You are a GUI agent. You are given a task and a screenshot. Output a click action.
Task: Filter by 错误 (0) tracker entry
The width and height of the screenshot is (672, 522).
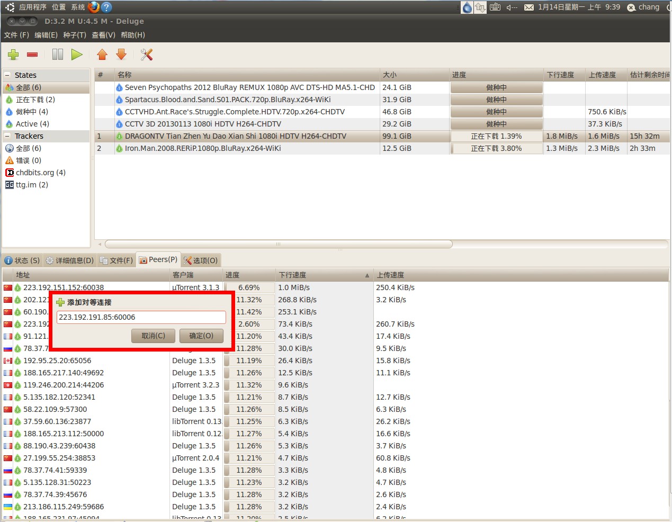pyautogui.click(x=46, y=160)
